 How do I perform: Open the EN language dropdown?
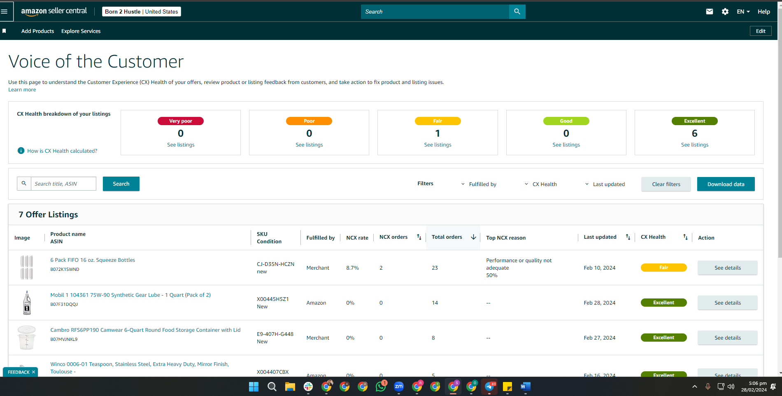743,12
